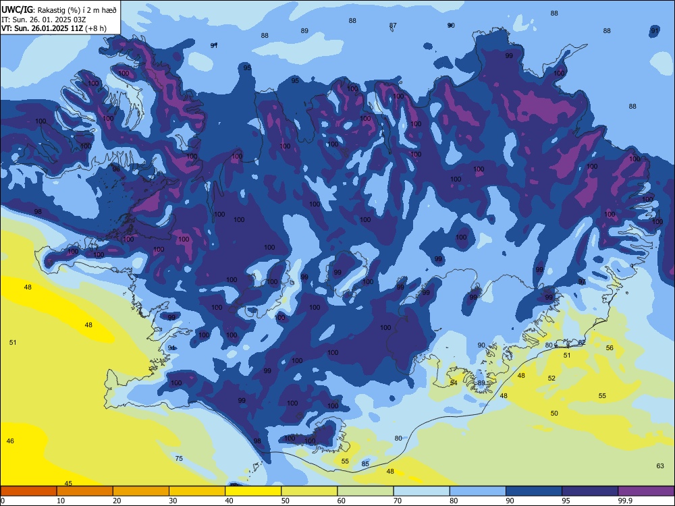Click the map value '52'
Viewport: 675px width, 506px height.
[x=552, y=378]
